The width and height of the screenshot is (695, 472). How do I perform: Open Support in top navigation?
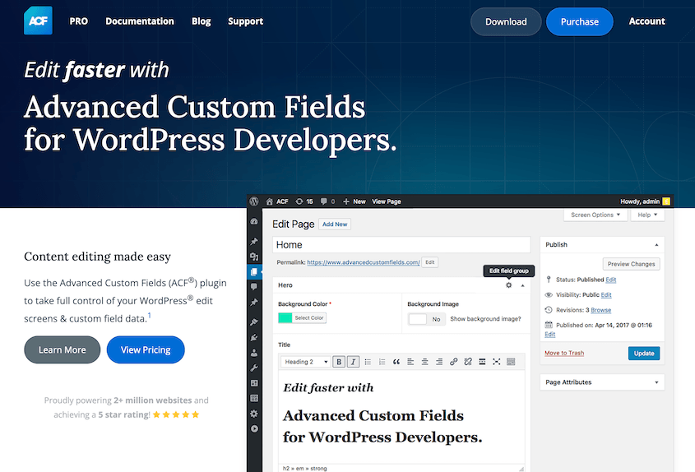[246, 21]
